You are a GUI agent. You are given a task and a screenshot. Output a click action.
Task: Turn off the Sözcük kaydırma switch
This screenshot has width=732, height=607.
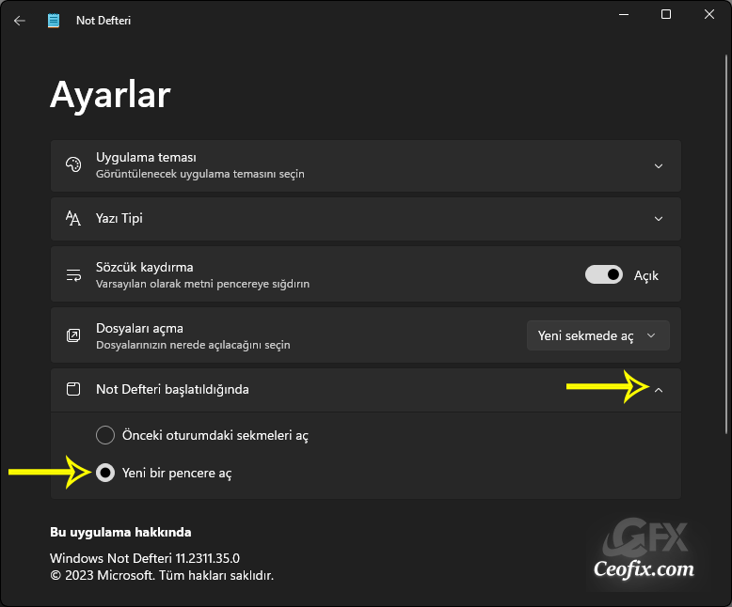[x=604, y=274]
